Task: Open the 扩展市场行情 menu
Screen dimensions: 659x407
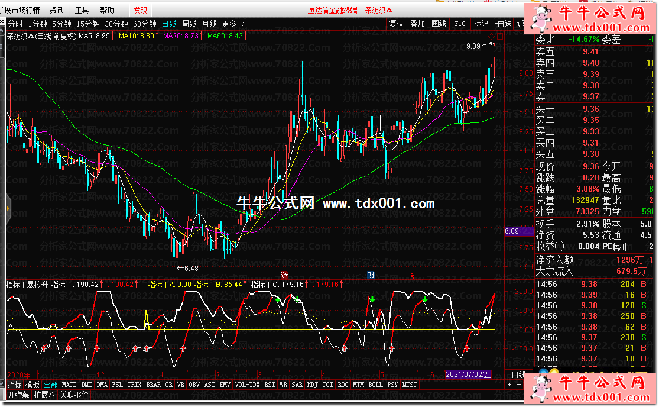Action: [20, 9]
